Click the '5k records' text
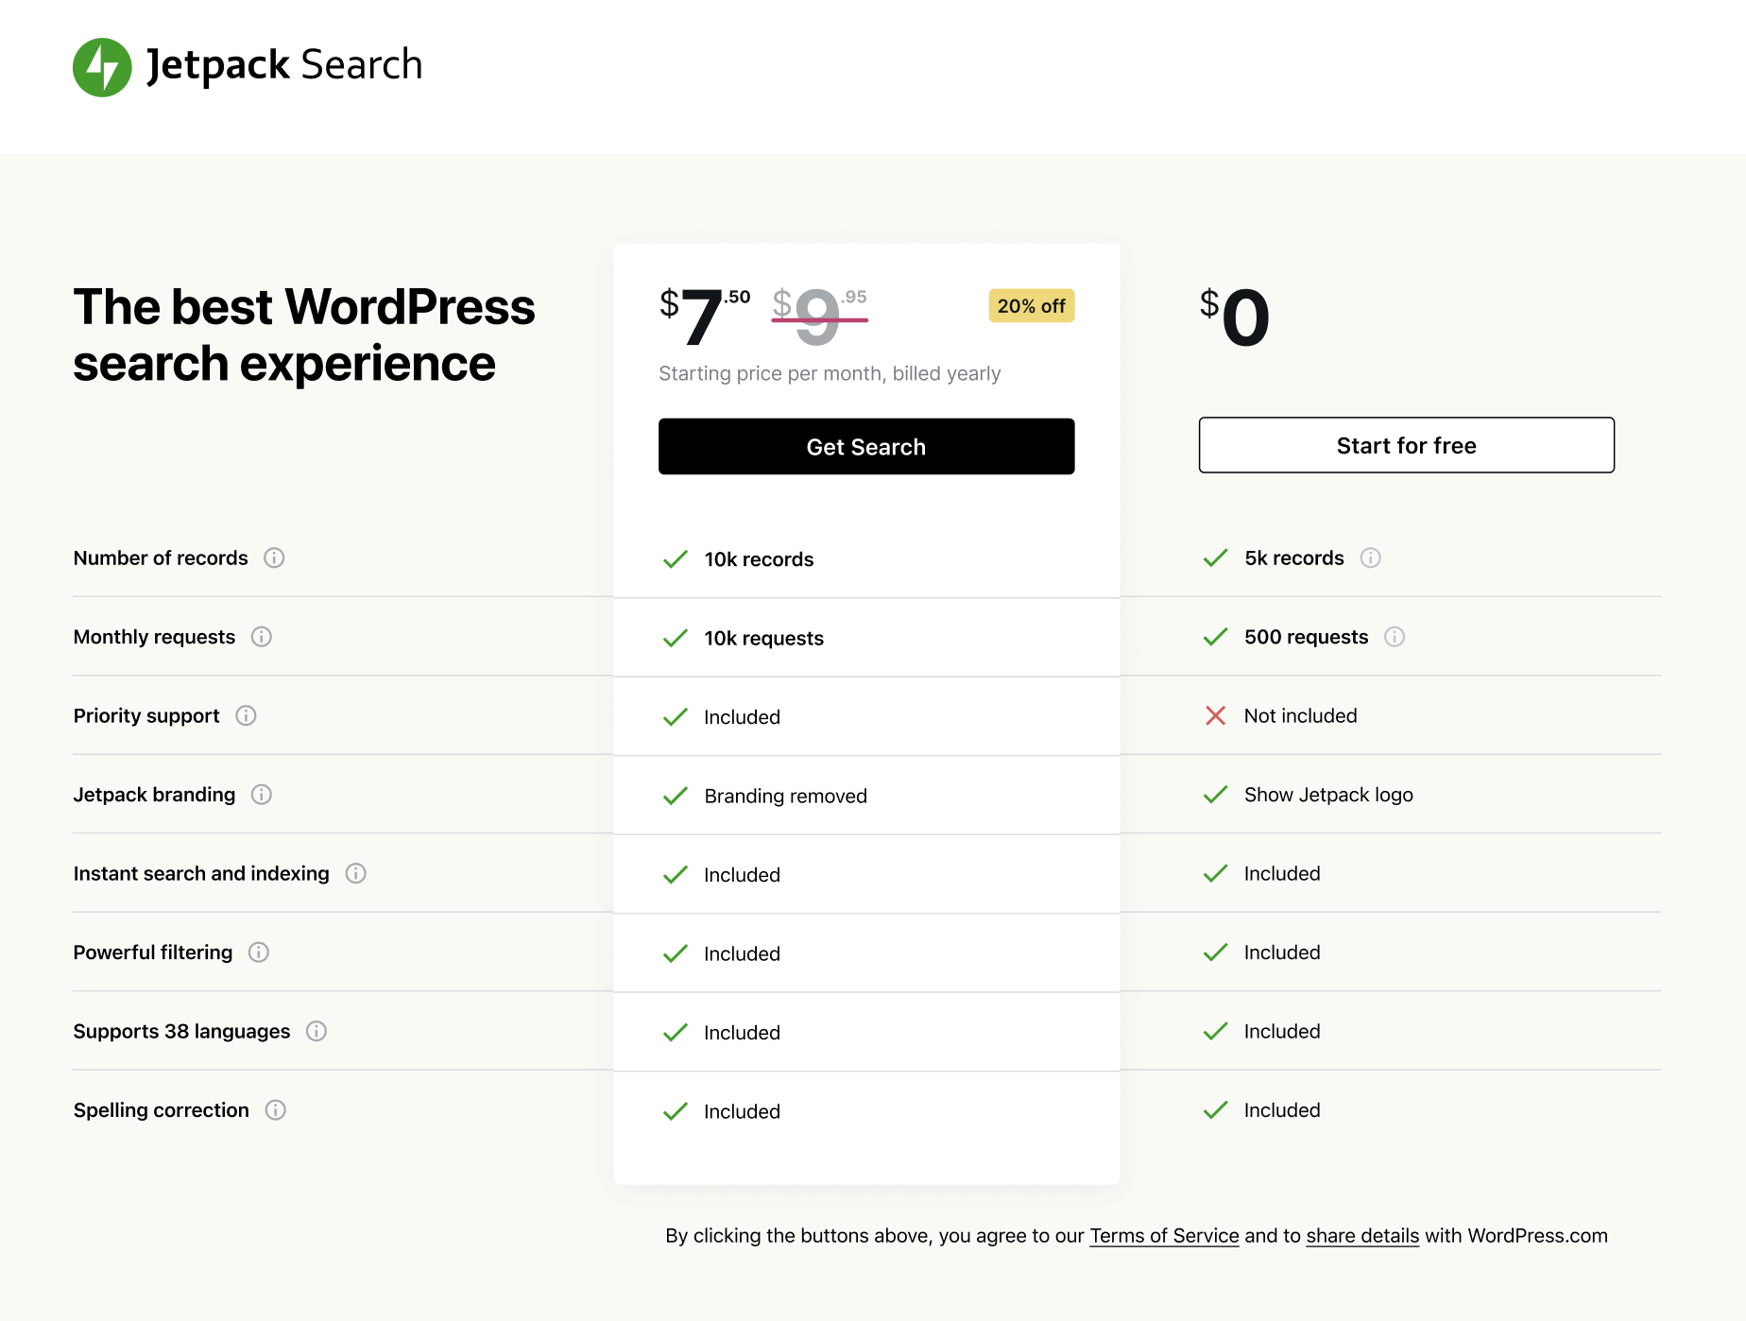The height and width of the screenshot is (1321, 1746). pos(1293,558)
